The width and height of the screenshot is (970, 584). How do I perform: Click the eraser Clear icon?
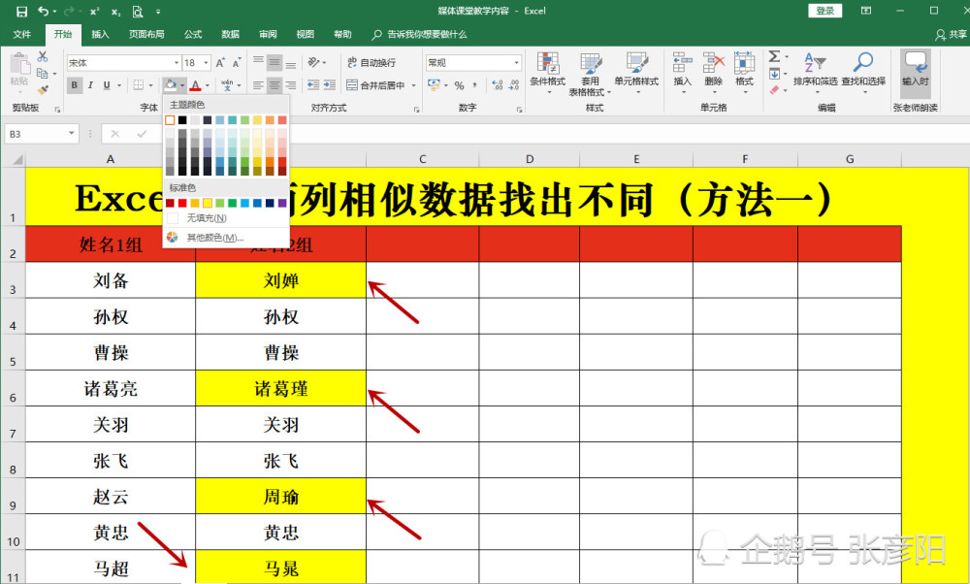coord(774,90)
